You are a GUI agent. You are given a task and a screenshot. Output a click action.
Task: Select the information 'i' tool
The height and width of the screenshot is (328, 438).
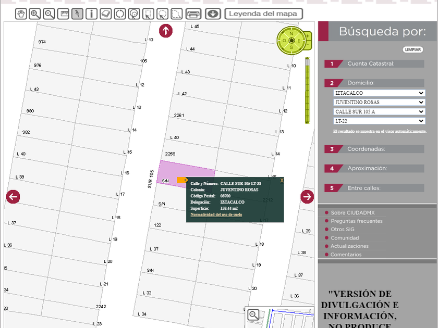click(x=91, y=14)
